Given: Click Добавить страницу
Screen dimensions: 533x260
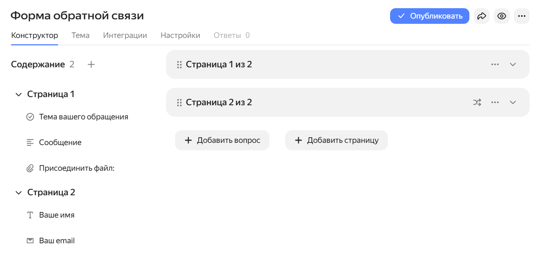Looking at the screenshot, I should click(x=336, y=140).
